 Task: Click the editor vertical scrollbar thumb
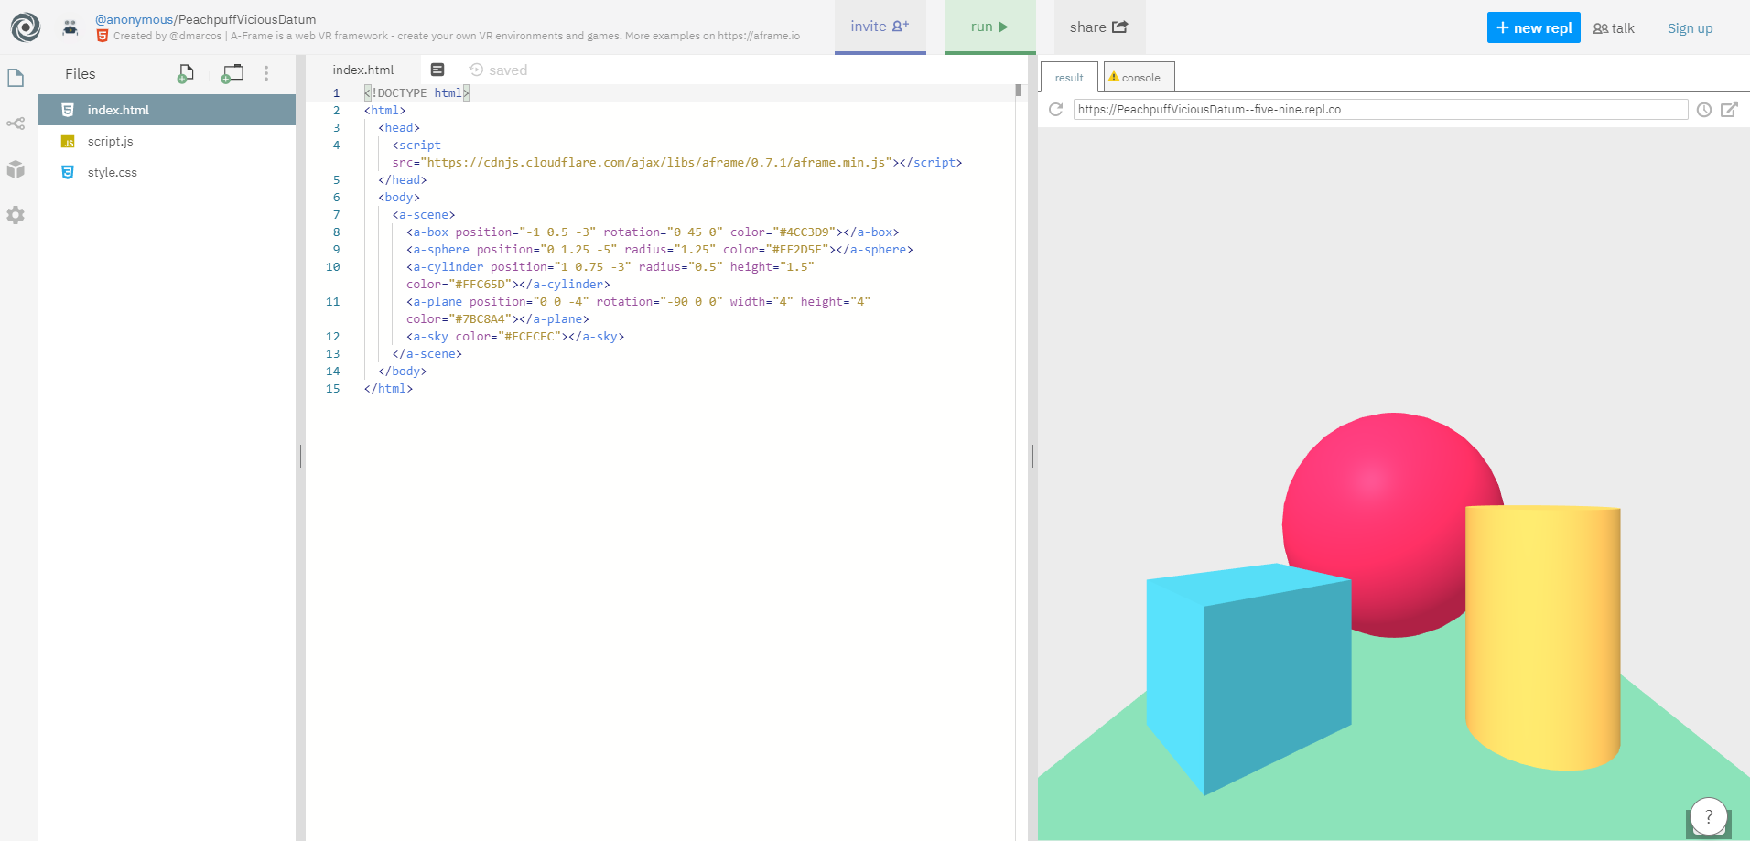[x=1019, y=91]
